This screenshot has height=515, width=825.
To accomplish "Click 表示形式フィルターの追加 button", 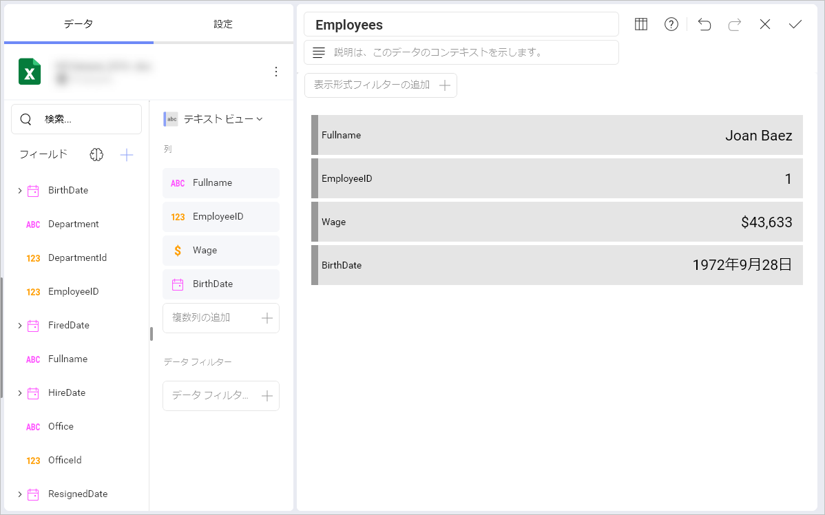I will (x=381, y=85).
